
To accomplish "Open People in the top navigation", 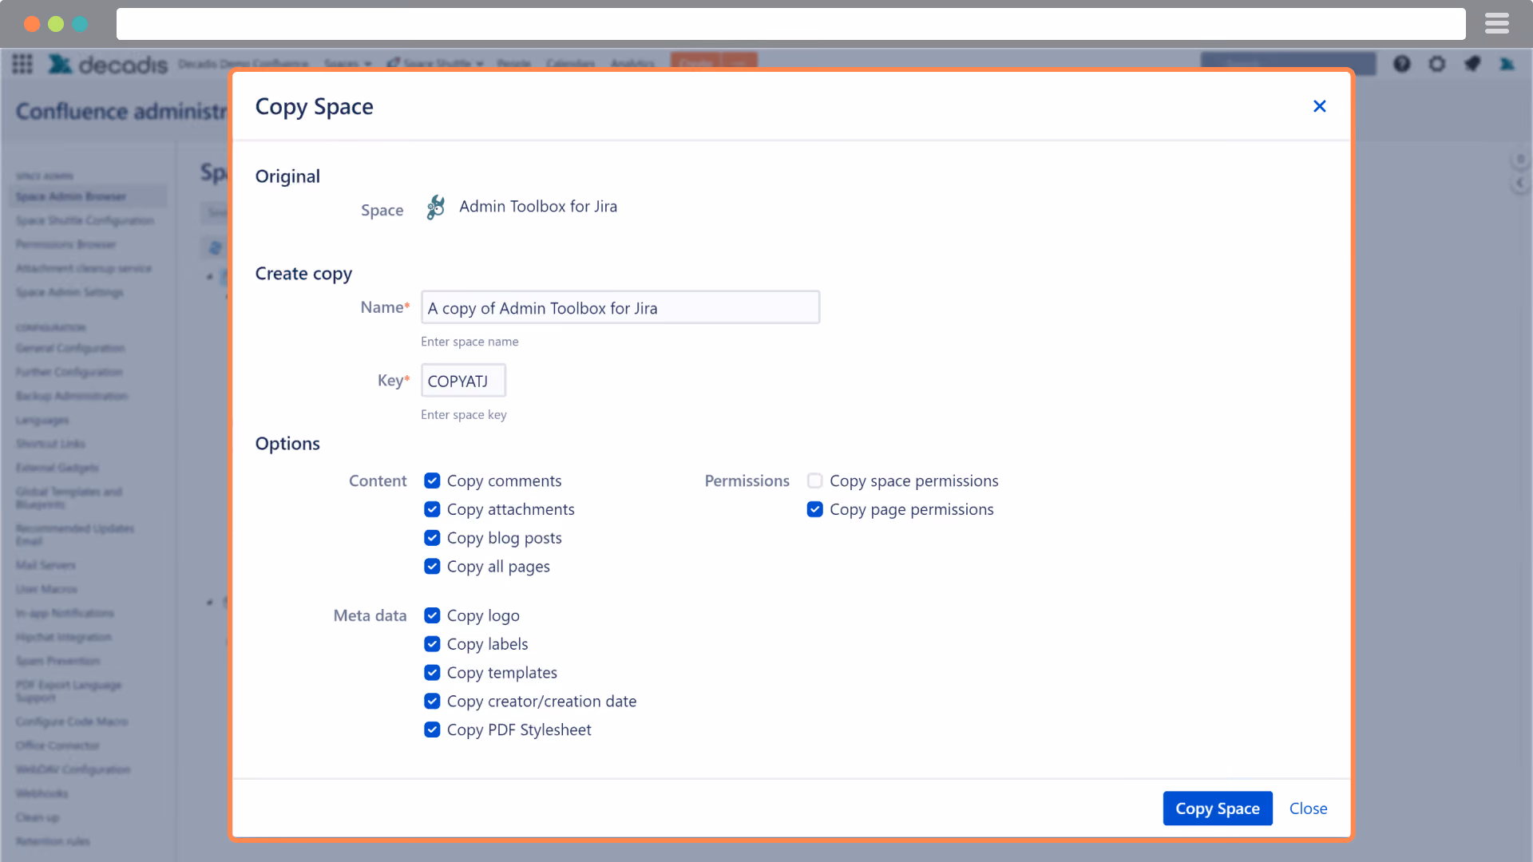I will tap(513, 64).
